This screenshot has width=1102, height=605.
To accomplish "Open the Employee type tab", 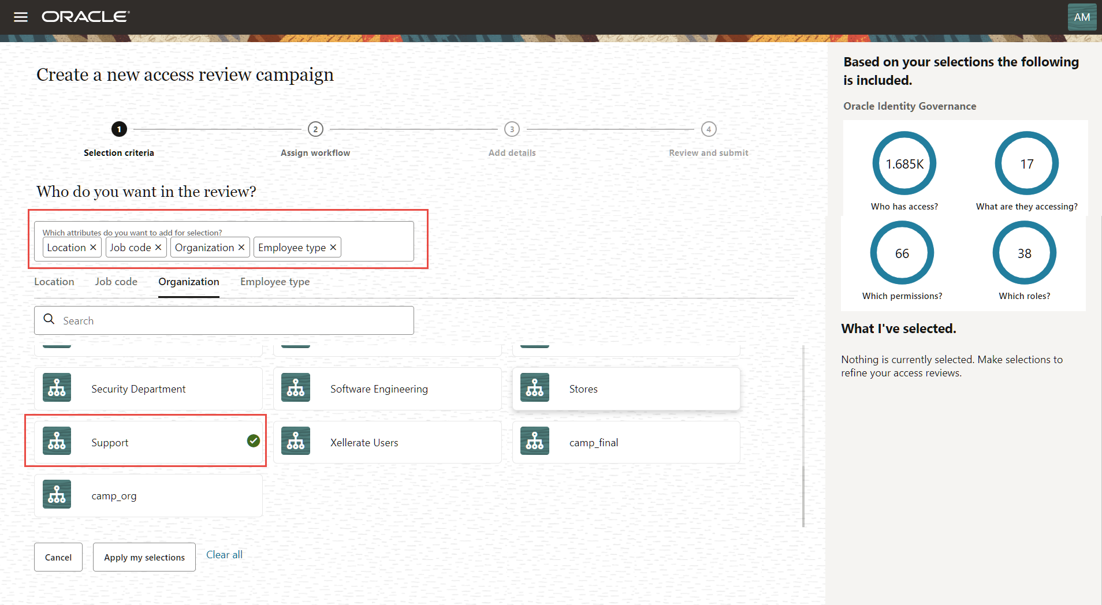I will (275, 282).
